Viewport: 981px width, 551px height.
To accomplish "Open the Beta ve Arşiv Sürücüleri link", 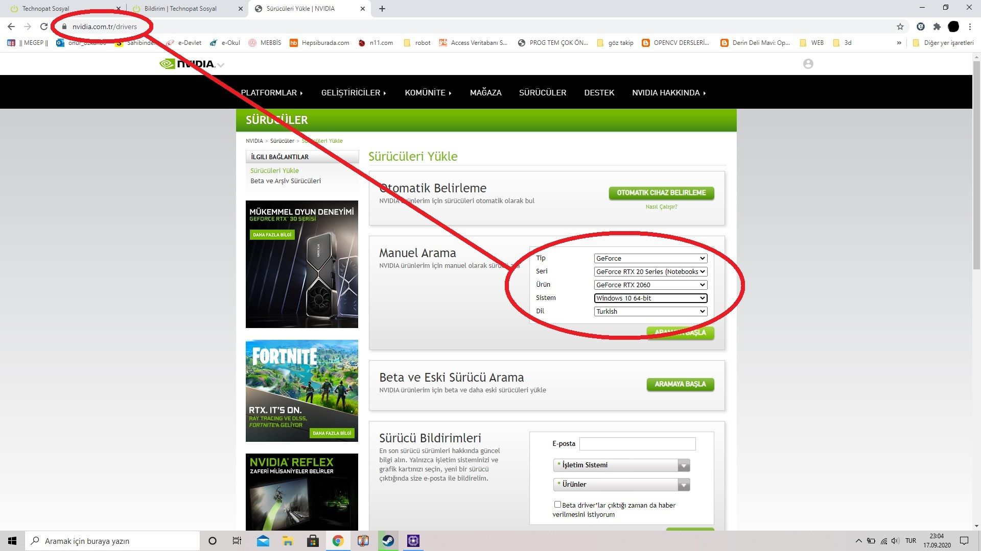I will point(285,181).
